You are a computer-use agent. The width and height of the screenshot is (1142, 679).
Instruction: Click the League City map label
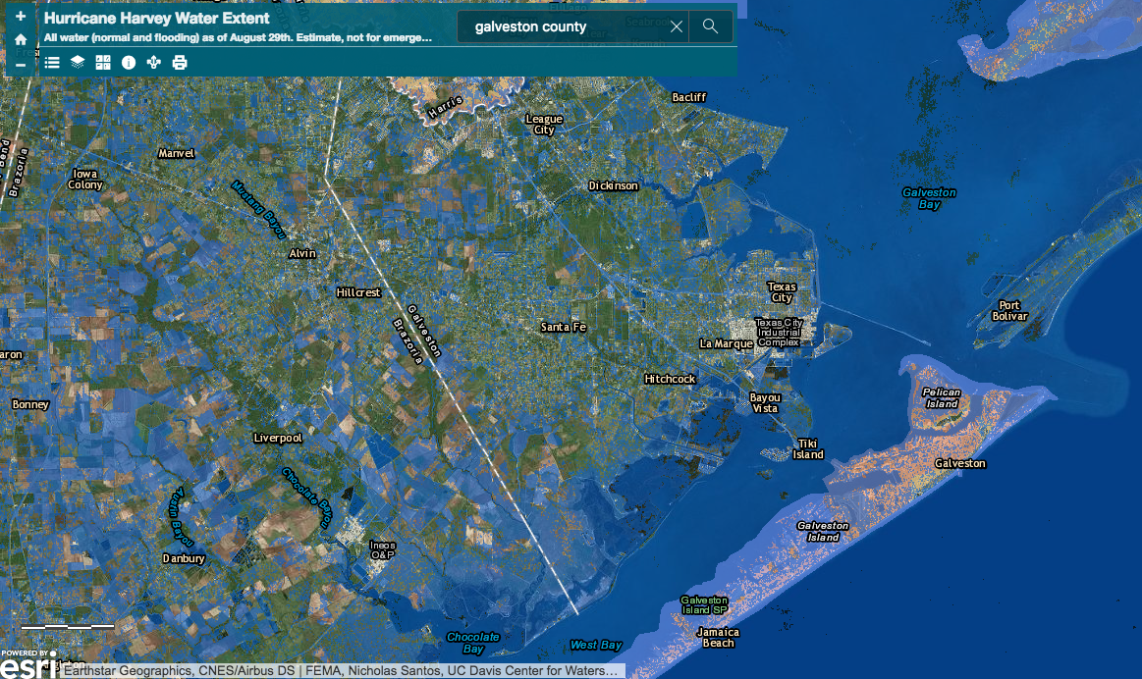pos(544,125)
